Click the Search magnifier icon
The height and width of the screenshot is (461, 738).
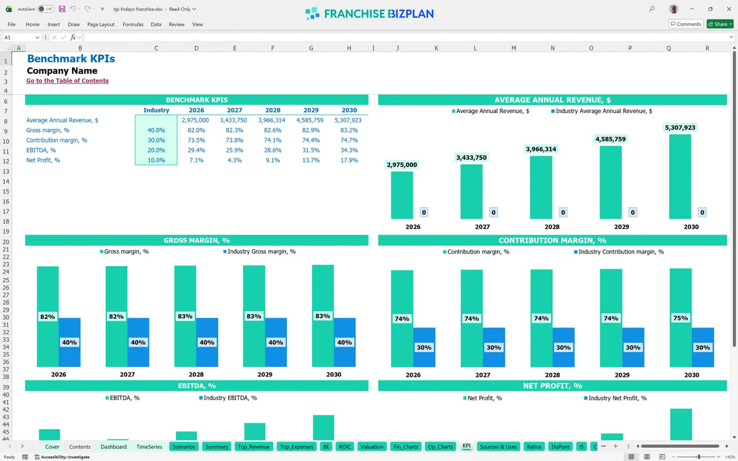coord(652,9)
